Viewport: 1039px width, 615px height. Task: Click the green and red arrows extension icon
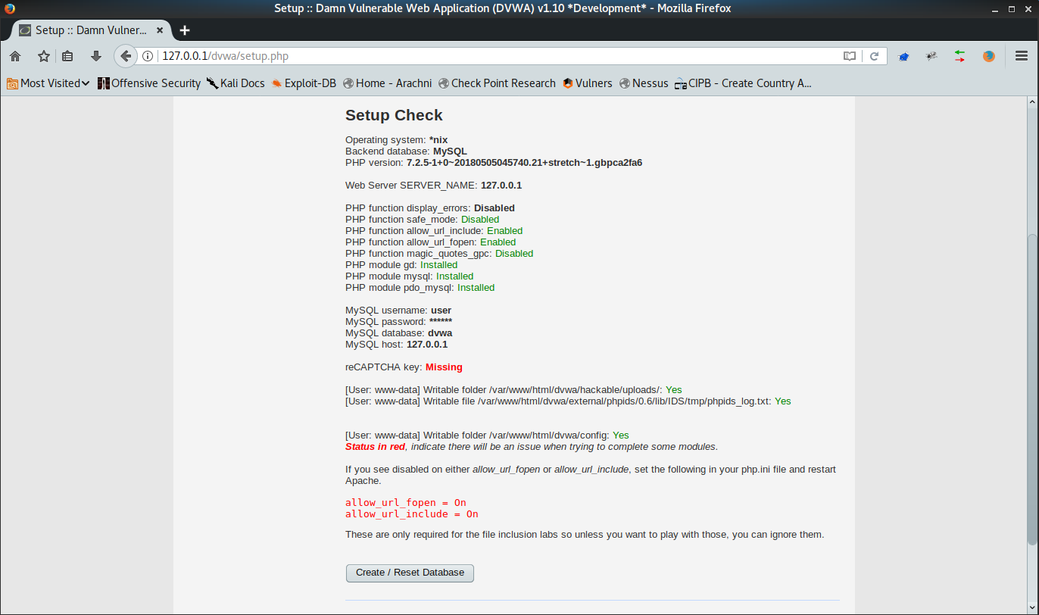959,56
